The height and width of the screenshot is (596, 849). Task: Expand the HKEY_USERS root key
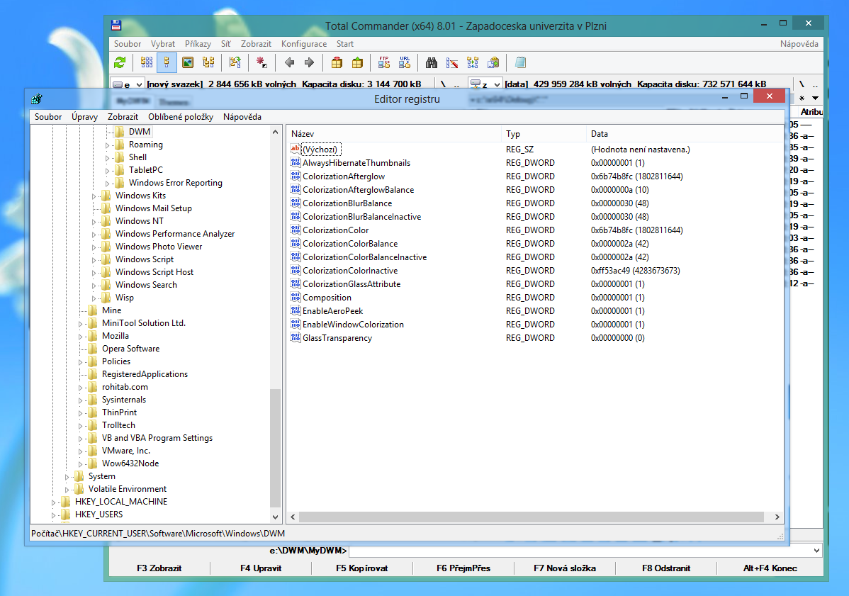(x=53, y=515)
